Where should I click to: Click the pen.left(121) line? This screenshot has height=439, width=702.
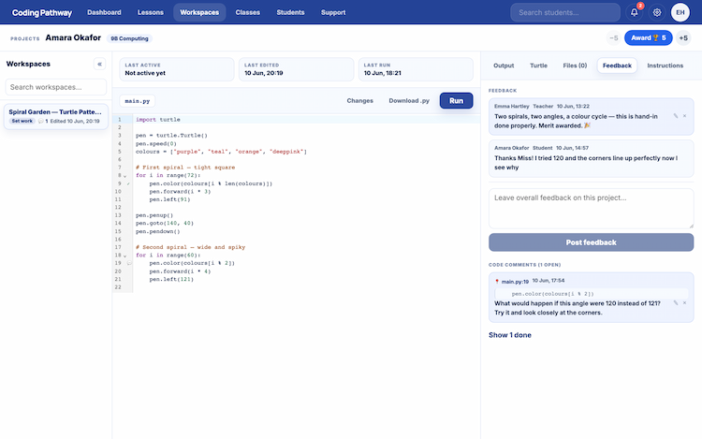[x=171, y=279]
